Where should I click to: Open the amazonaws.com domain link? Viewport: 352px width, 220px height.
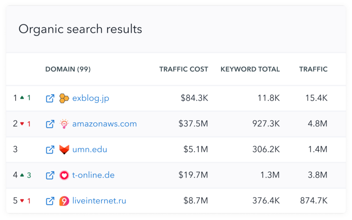coord(104,124)
